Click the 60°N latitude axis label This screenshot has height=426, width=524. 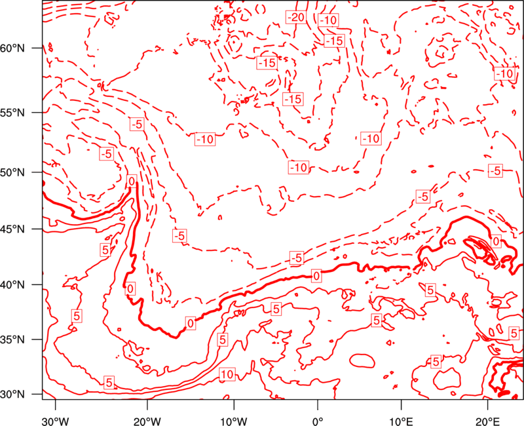tap(12, 48)
